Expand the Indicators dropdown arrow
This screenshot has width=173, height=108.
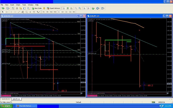[95, 8]
